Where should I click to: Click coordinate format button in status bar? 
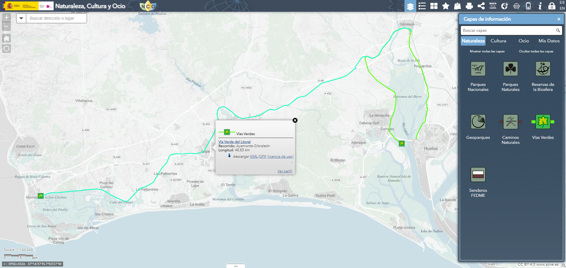4,264
